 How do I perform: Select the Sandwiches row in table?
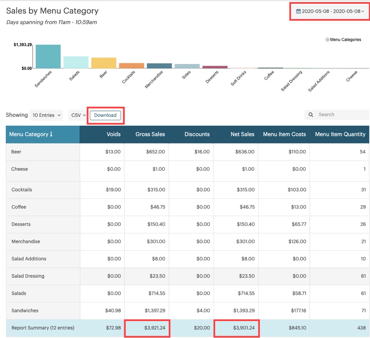tap(25, 311)
